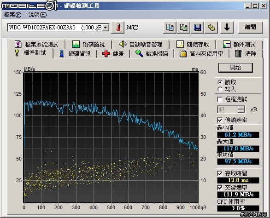Screen dimensions: 270x218
Task: Click the average value 97.5 MB/s
Action: 238,161
